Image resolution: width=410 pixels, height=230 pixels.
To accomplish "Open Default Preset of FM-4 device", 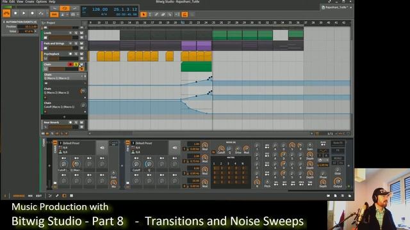I will [143, 143].
